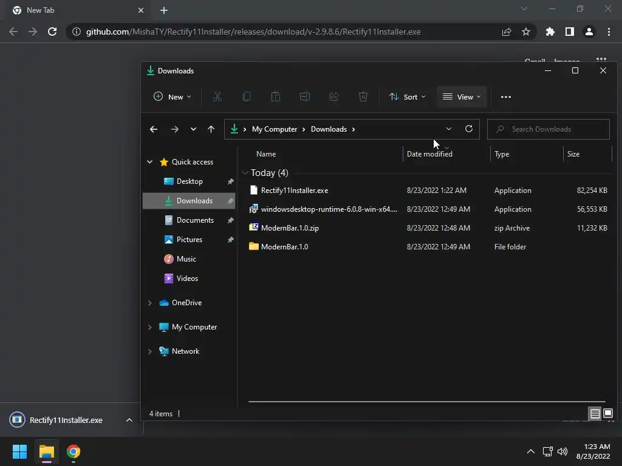This screenshot has height=466, width=622.
Task: Select the New Tab browser tab
Action: [x=78, y=10]
